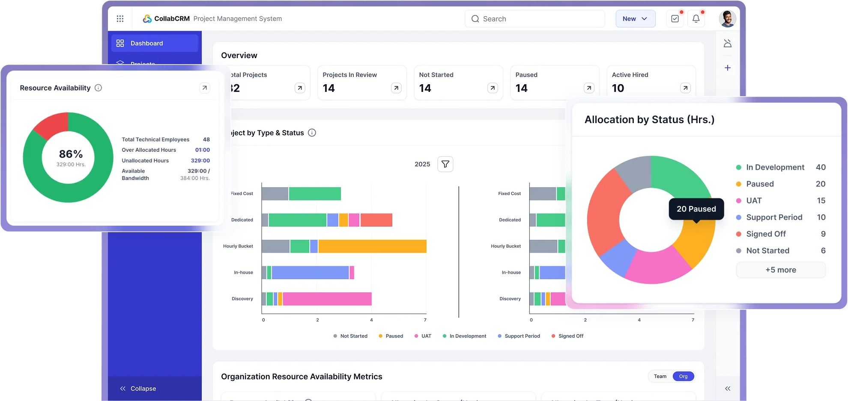
Task: Open the Active Hired card arrow
Action: [x=685, y=88]
